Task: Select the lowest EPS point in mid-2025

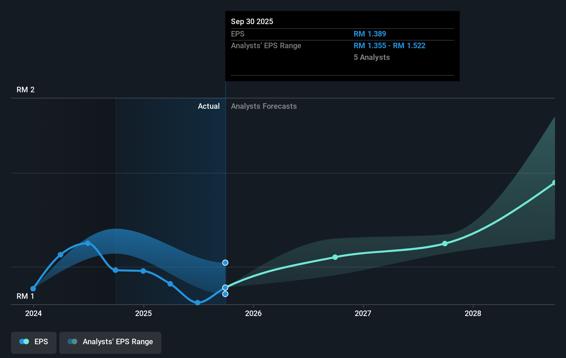Action: pos(197,303)
